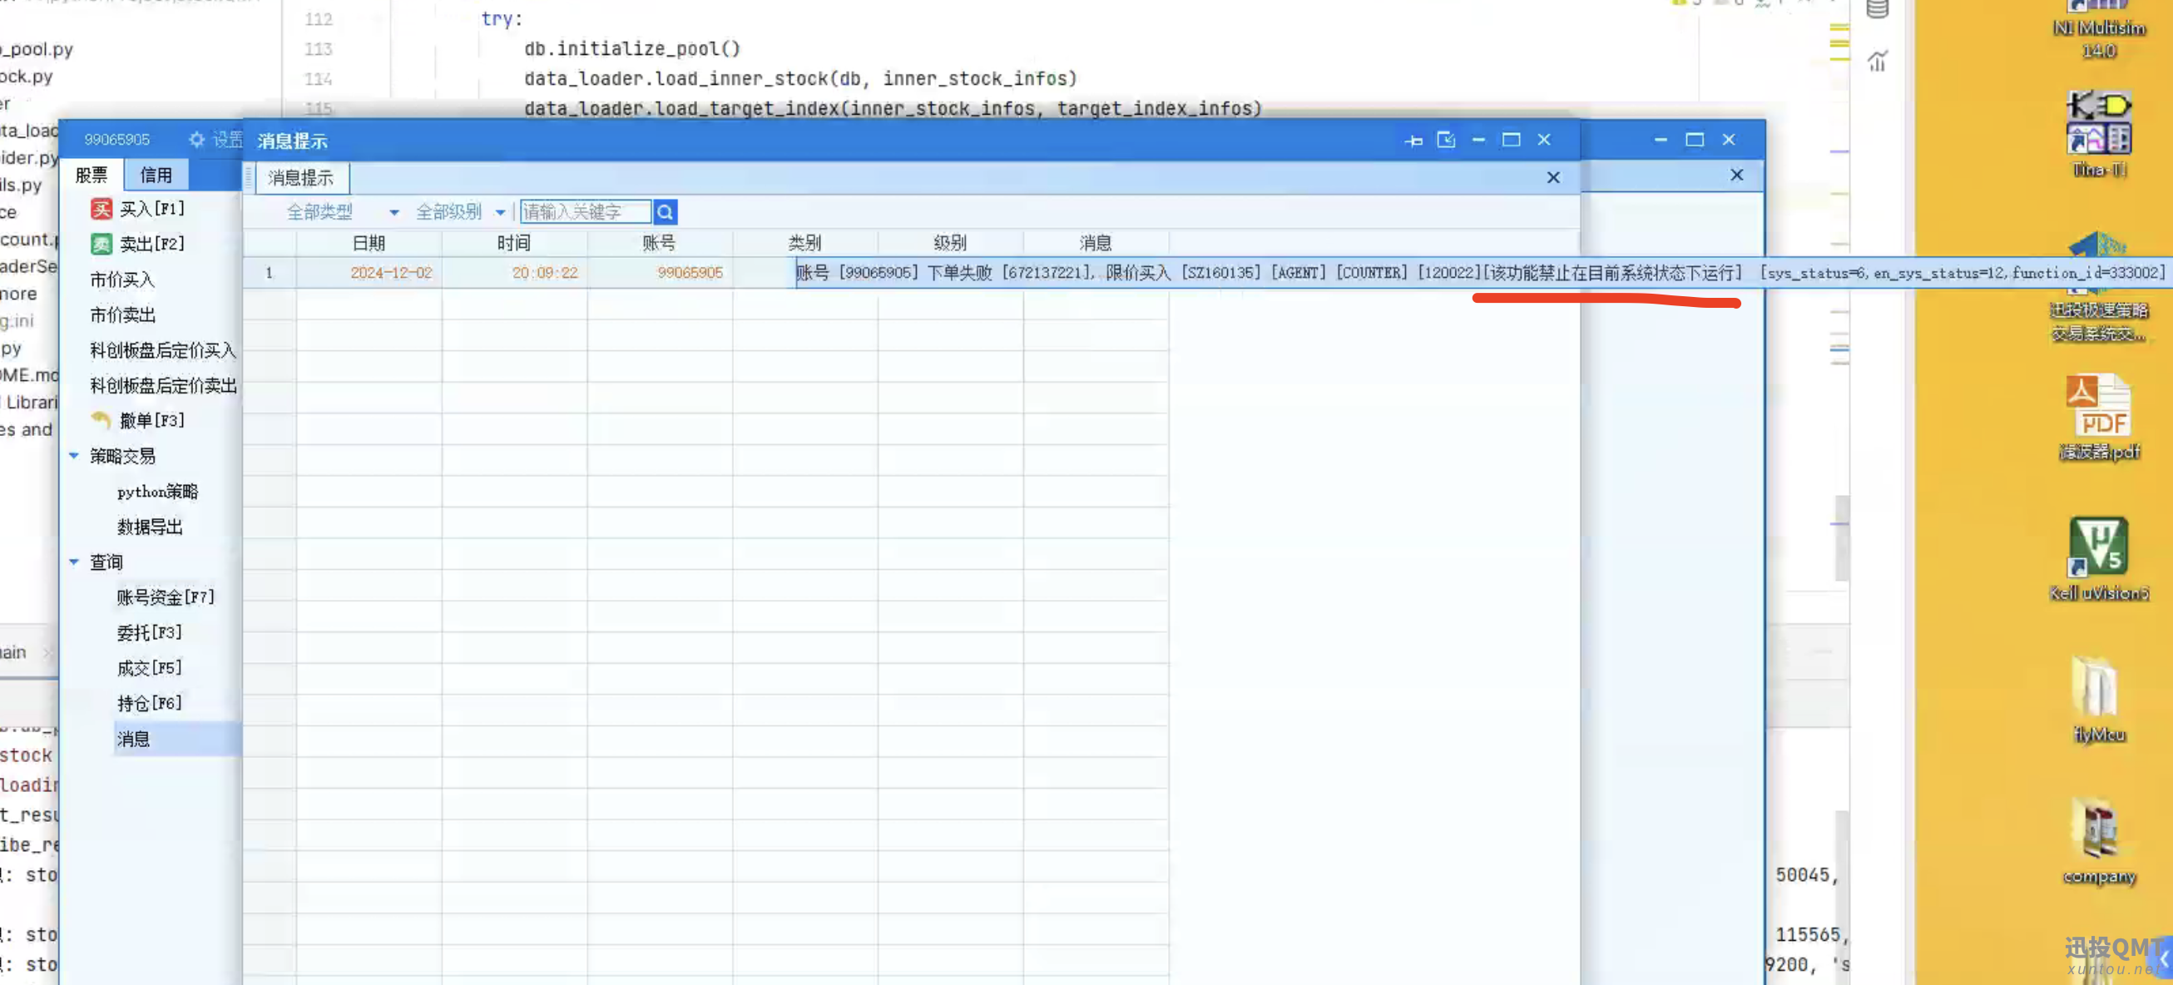Click the try: statement on line 112
The height and width of the screenshot is (985, 2173).
pos(502,18)
